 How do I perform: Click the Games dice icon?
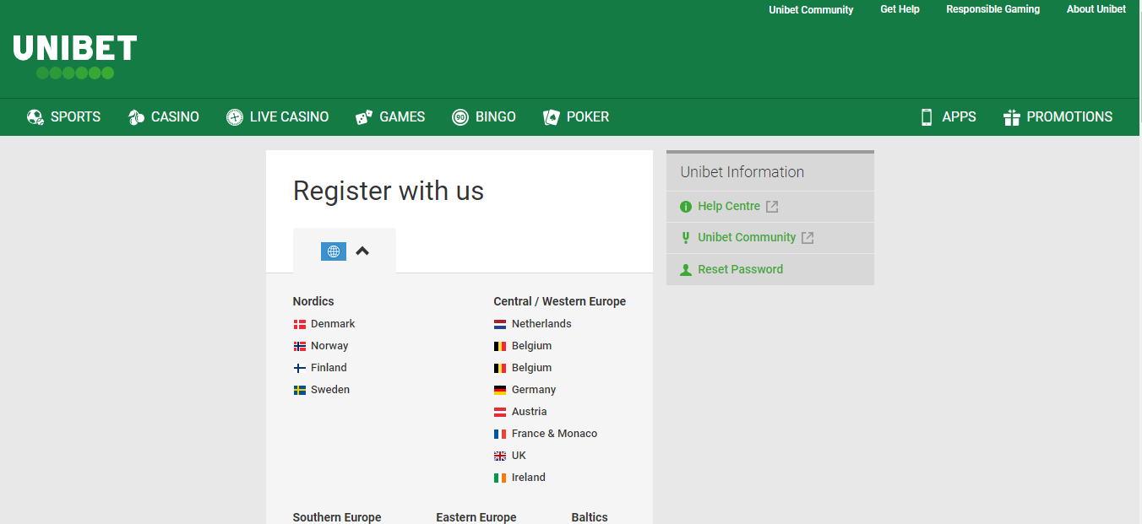pyautogui.click(x=364, y=117)
